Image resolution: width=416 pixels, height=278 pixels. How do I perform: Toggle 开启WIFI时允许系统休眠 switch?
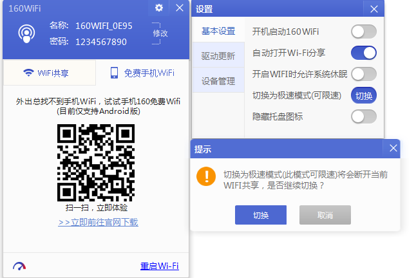click(364, 74)
